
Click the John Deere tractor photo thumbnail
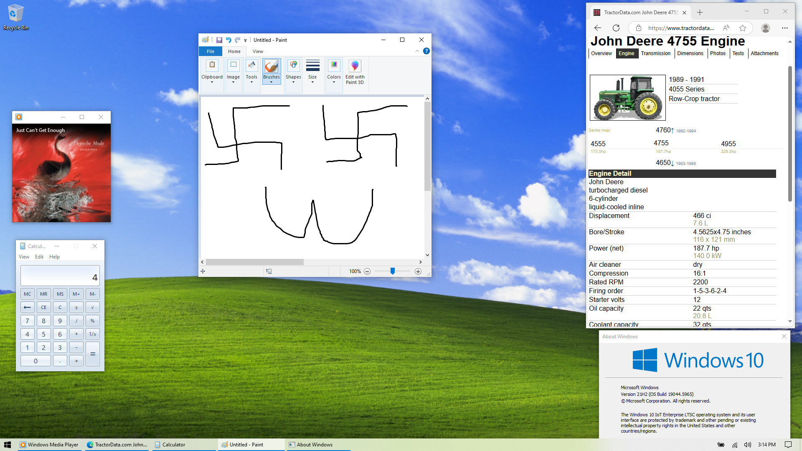[x=627, y=98]
